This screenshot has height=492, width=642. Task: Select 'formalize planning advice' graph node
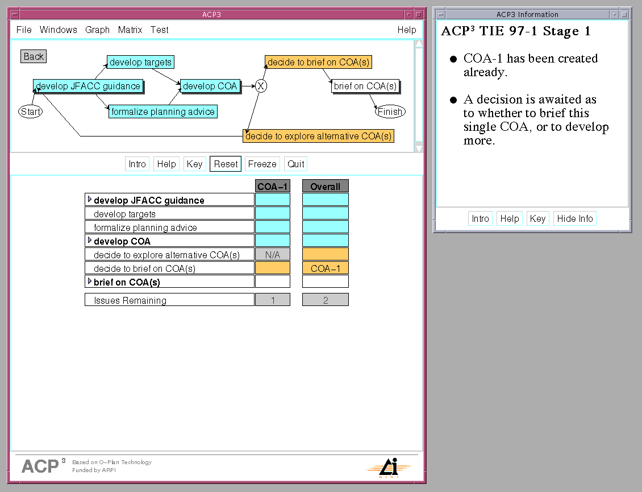[x=162, y=111]
